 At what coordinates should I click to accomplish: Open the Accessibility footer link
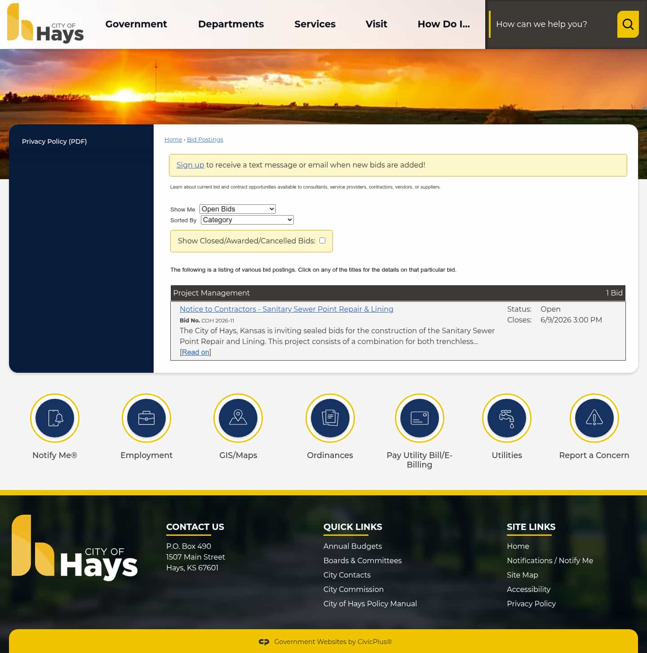tap(528, 589)
